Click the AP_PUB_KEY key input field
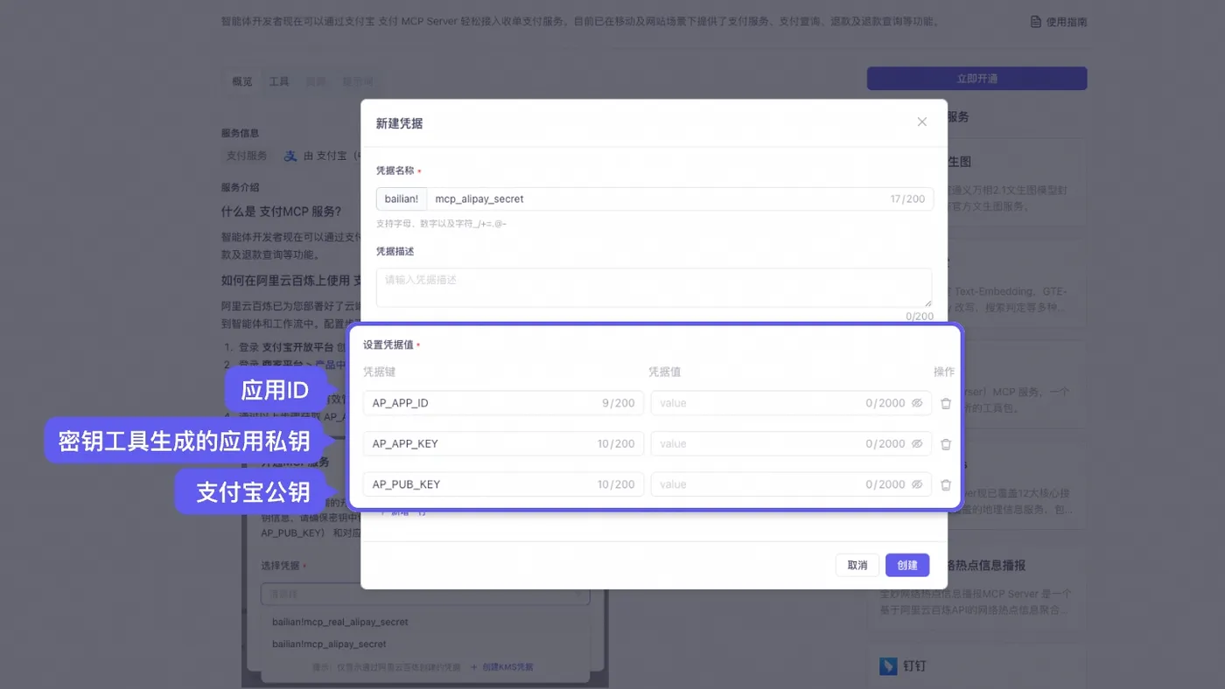Image resolution: width=1225 pixels, height=689 pixels. 503,484
